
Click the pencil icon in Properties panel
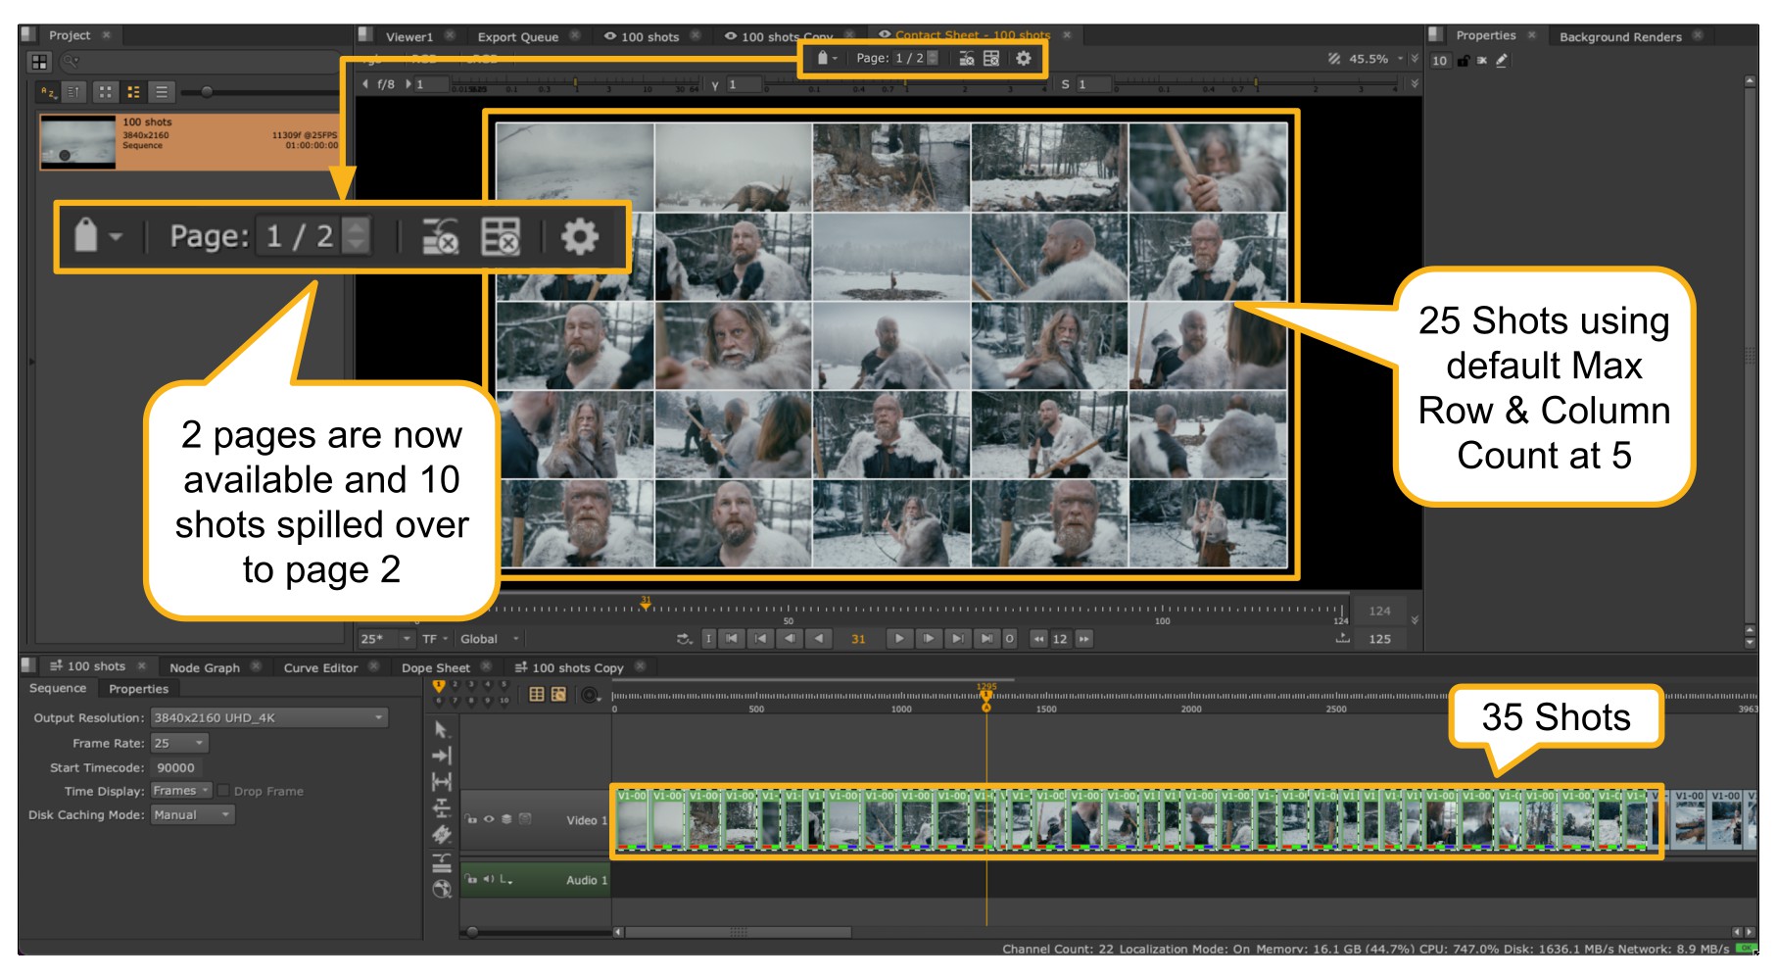1501,61
